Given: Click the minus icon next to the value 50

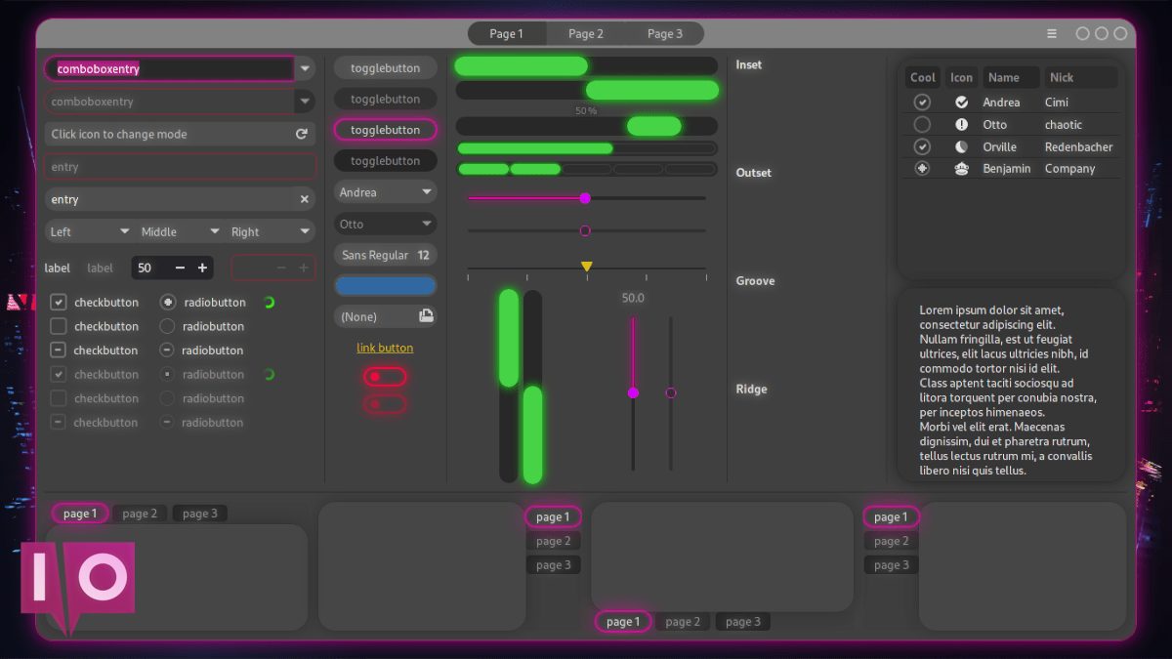Looking at the screenshot, I should pyautogui.click(x=180, y=268).
